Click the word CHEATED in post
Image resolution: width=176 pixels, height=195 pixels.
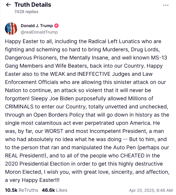coord(132,156)
